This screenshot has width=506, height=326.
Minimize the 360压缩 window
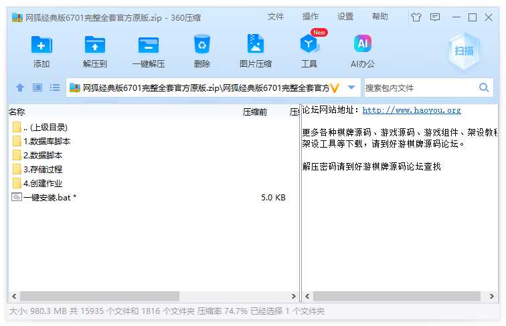[456, 17]
